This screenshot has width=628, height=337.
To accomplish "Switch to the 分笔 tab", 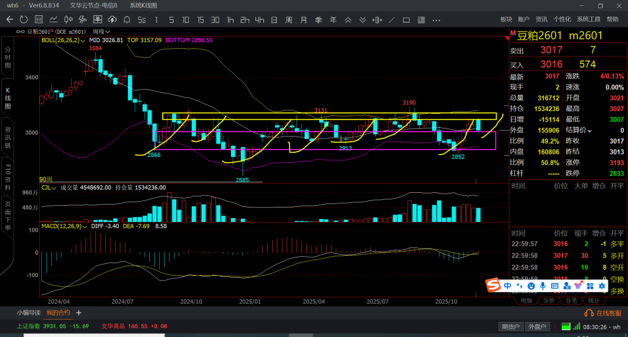I will click(x=571, y=300).
